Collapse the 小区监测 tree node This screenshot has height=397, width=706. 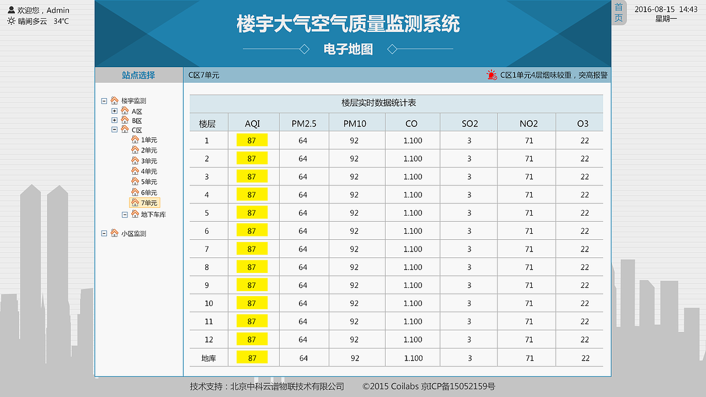[x=104, y=233]
